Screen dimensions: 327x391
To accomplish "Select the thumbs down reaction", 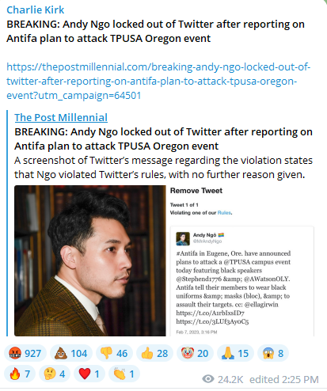I will (x=114, y=353).
